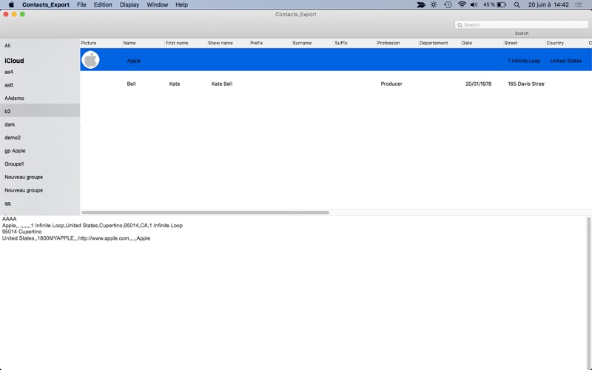592x370 pixels.
Task: Click the 165 Davis Street cell
Action: tap(526, 84)
